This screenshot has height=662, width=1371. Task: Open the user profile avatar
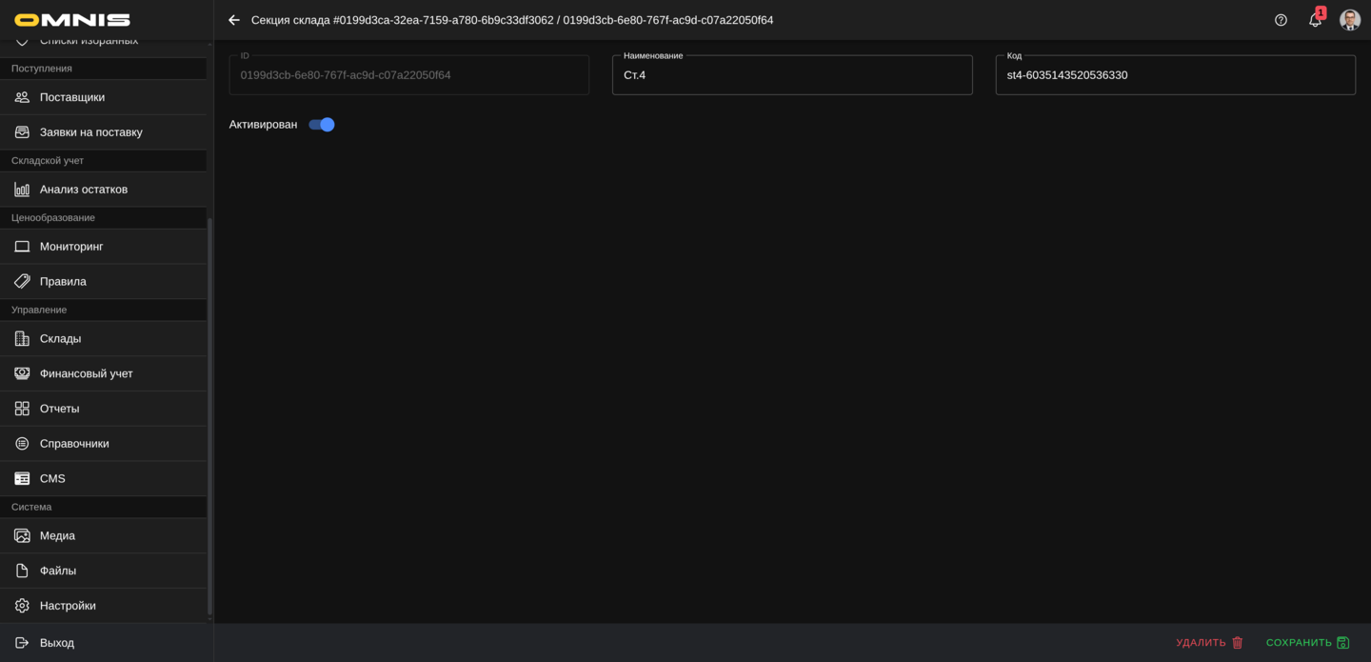click(1349, 20)
